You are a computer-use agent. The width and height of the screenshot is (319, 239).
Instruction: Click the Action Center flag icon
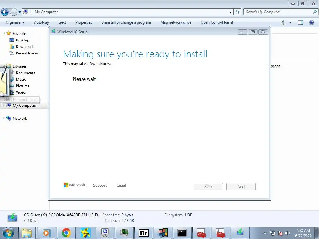280,233
